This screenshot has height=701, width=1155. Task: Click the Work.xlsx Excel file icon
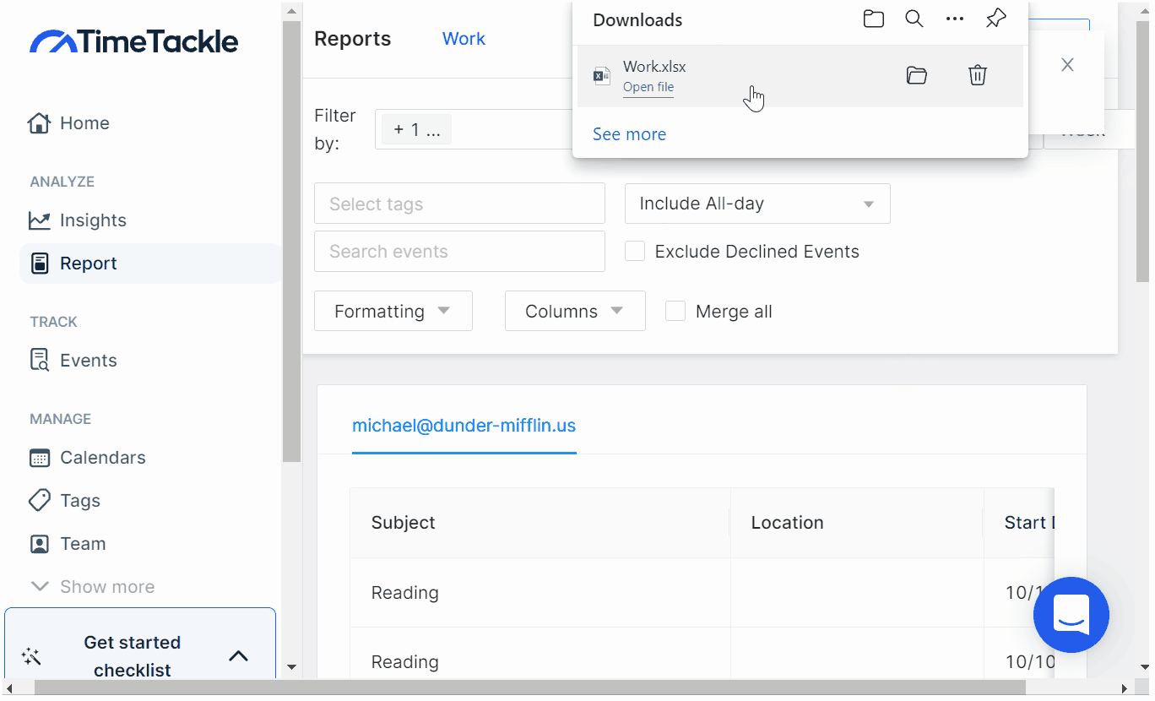(x=601, y=76)
